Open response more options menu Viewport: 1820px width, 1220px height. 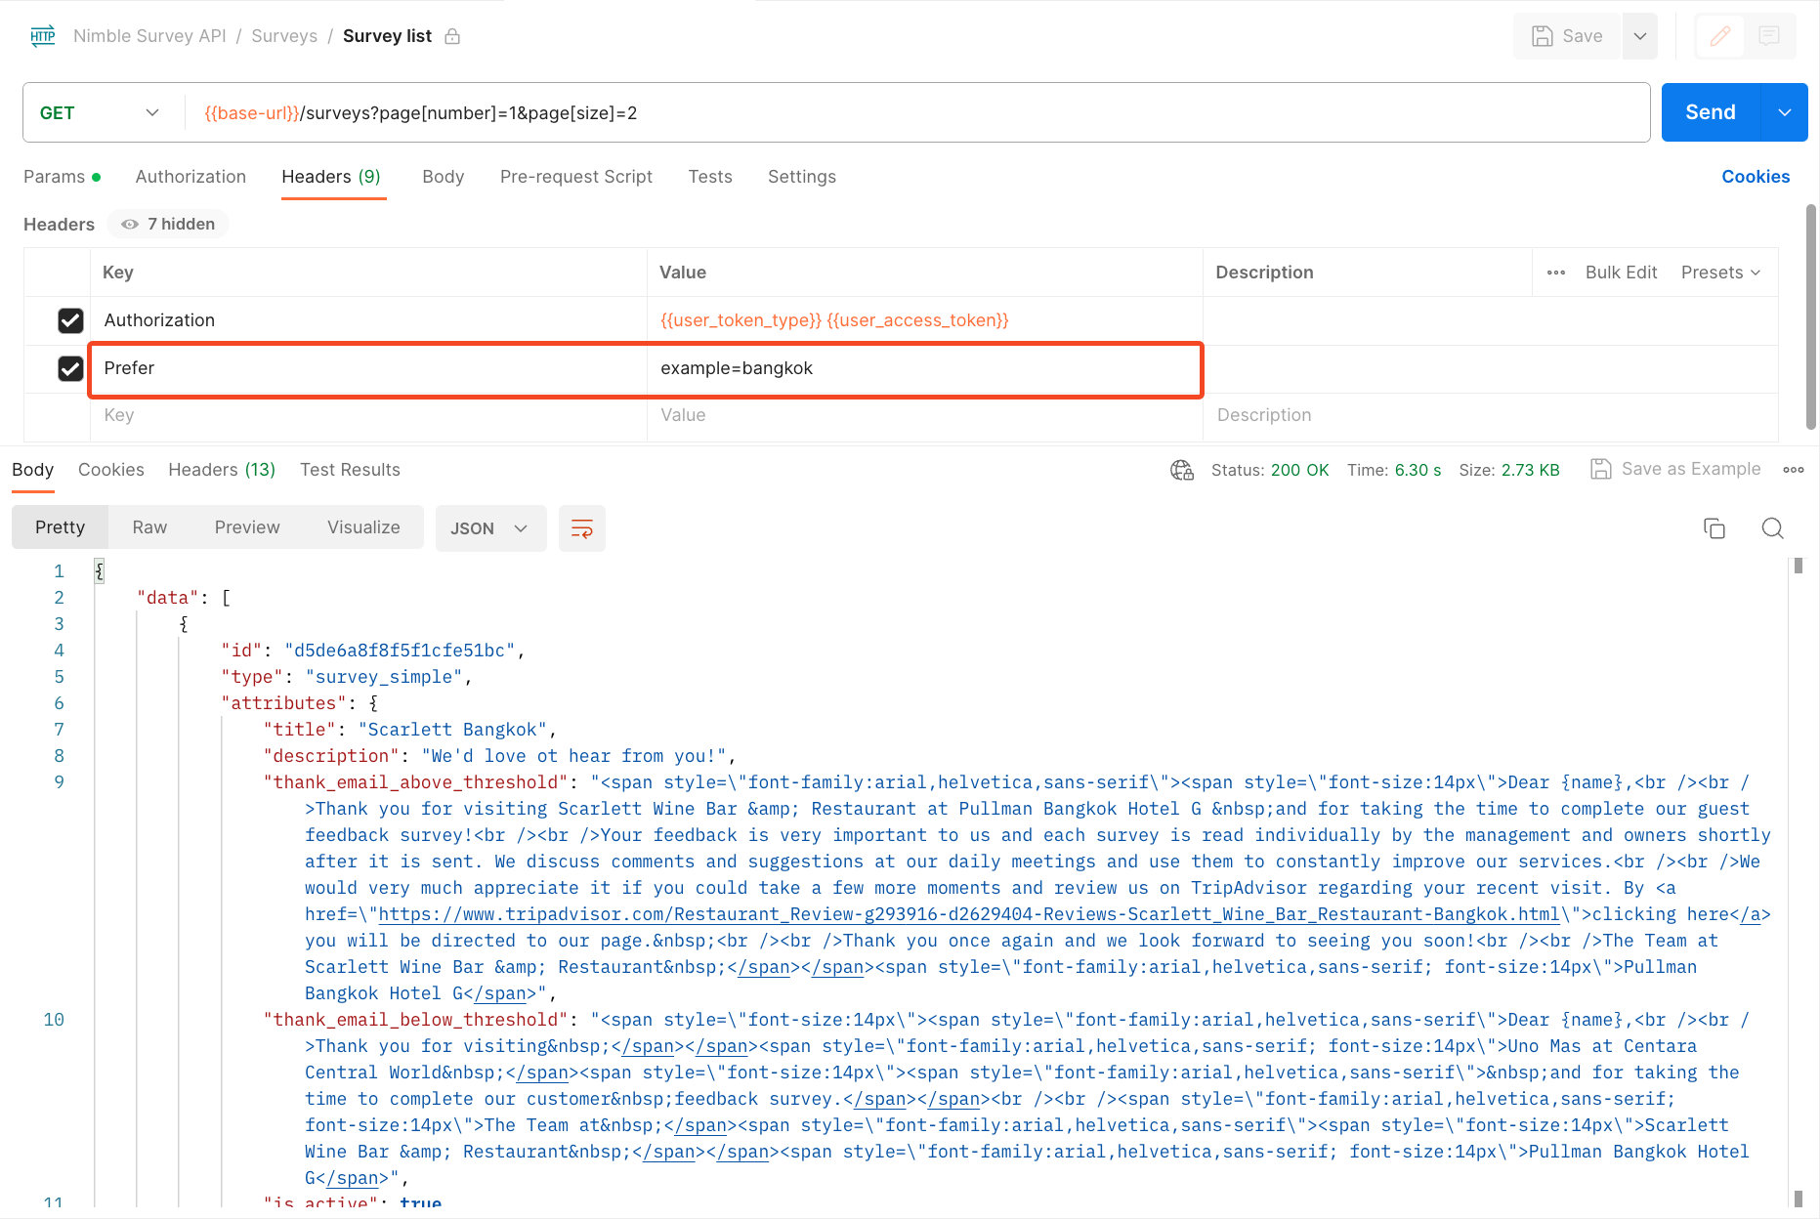pyautogui.click(x=1793, y=470)
